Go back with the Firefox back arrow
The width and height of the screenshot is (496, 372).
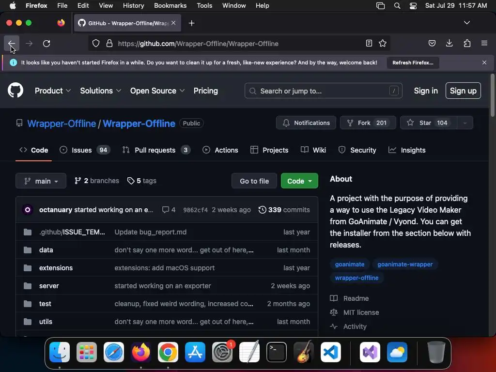12,43
